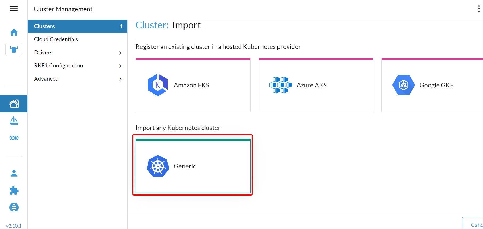Open the wheat-shaped sidebar icon
The image size is (483, 229).
[14, 138]
